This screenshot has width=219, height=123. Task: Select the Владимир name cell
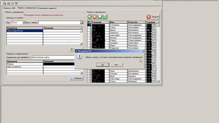118,48
